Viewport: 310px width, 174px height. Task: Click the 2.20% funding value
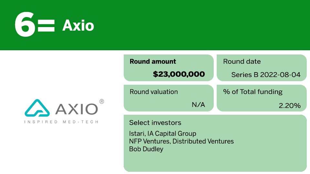[x=289, y=105]
